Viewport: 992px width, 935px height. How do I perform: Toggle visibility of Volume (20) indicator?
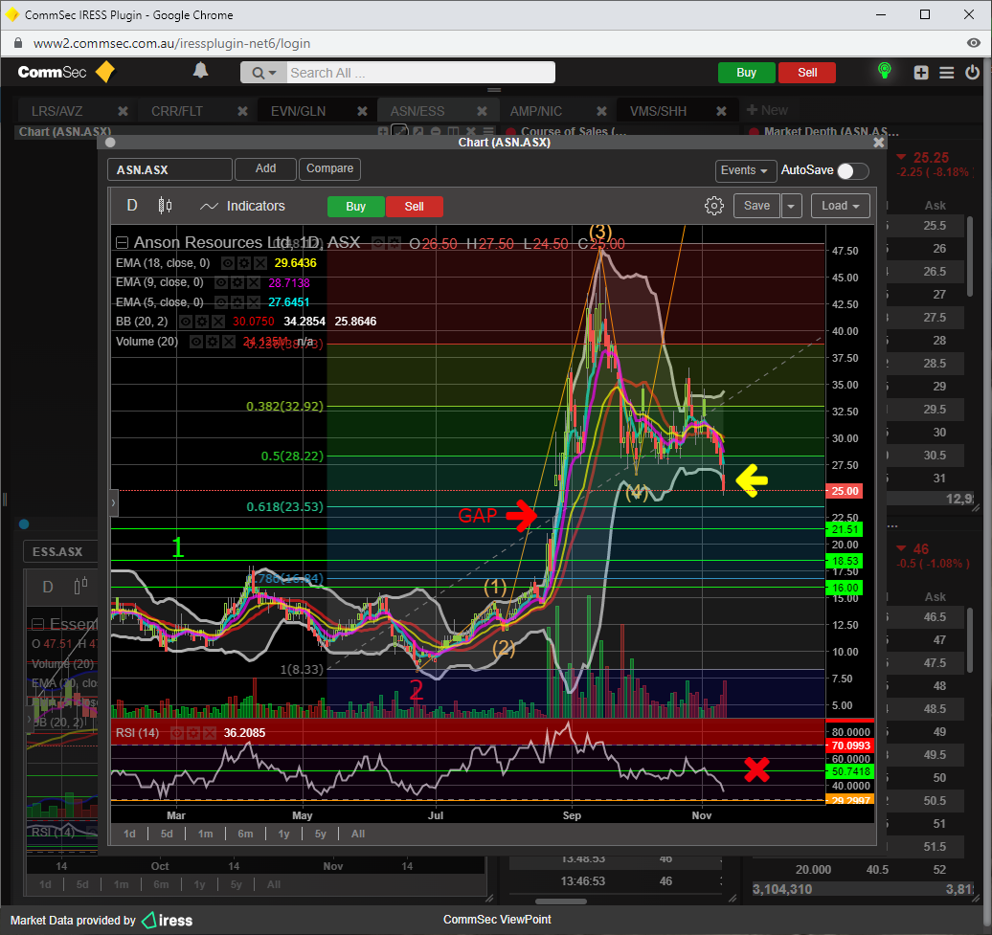(195, 342)
